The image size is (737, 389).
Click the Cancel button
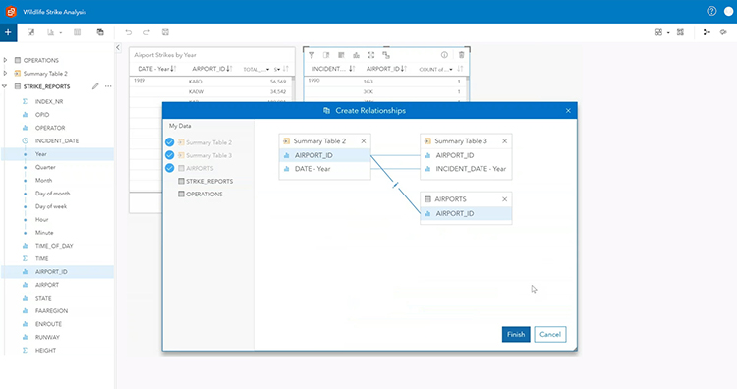550,335
